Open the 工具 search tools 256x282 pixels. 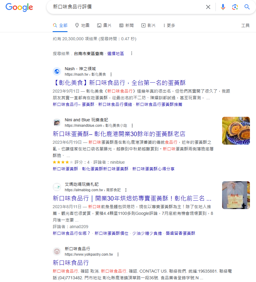click(x=245, y=25)
